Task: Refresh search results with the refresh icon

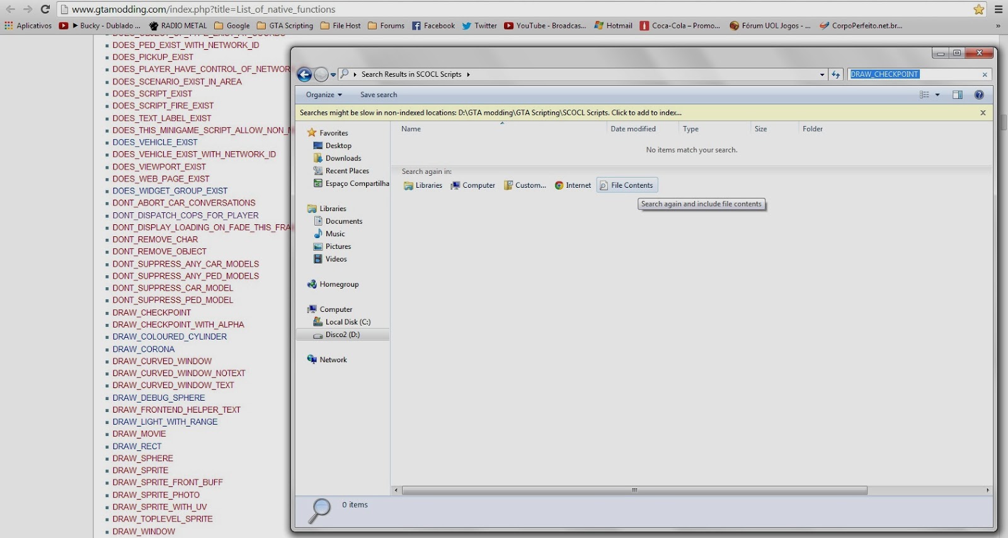Action: [836, 74]
